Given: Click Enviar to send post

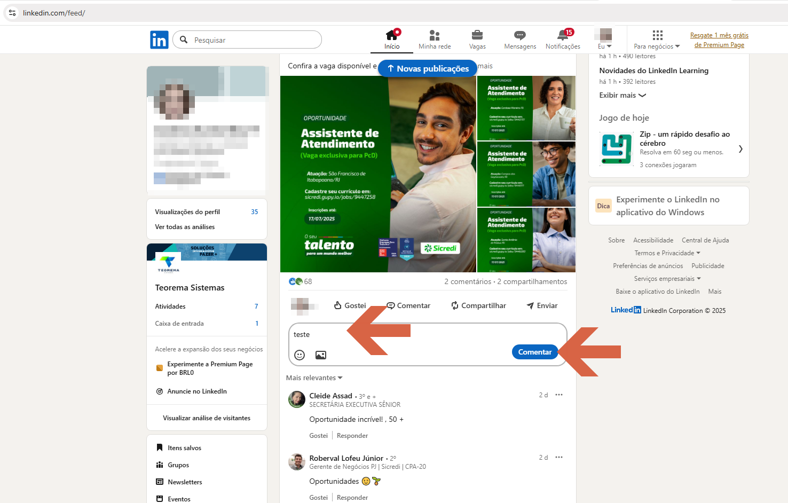Looking at the screenshot, I should (x=542, y=305).
